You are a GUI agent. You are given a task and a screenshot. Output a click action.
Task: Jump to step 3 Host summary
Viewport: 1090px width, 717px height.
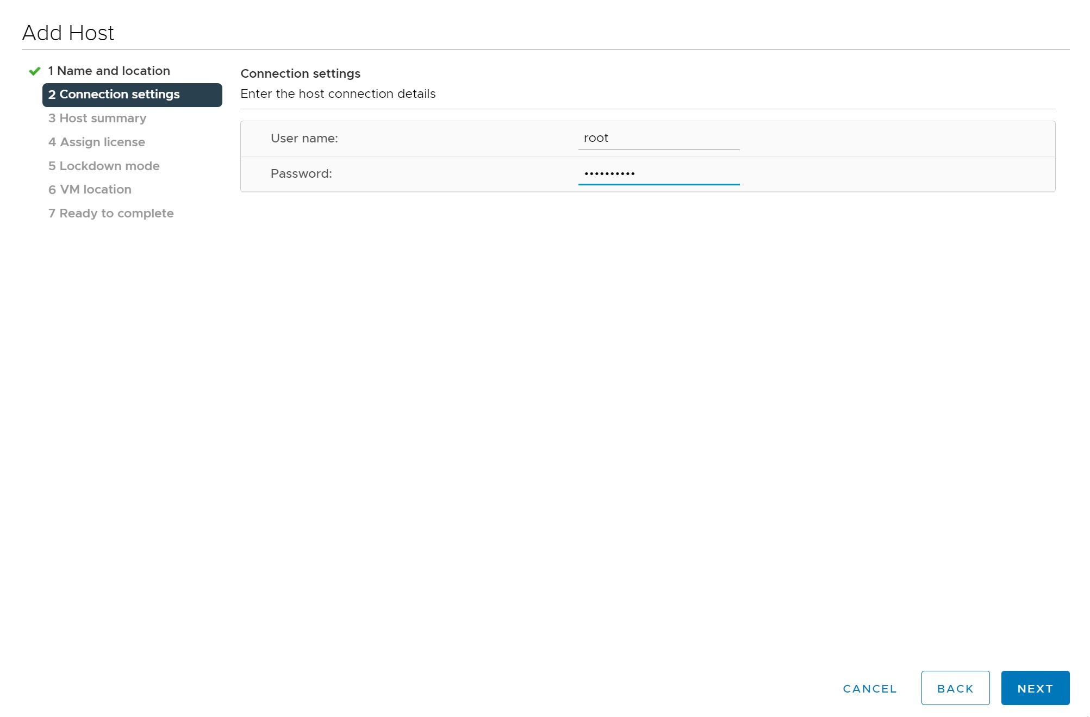(97, 119)
